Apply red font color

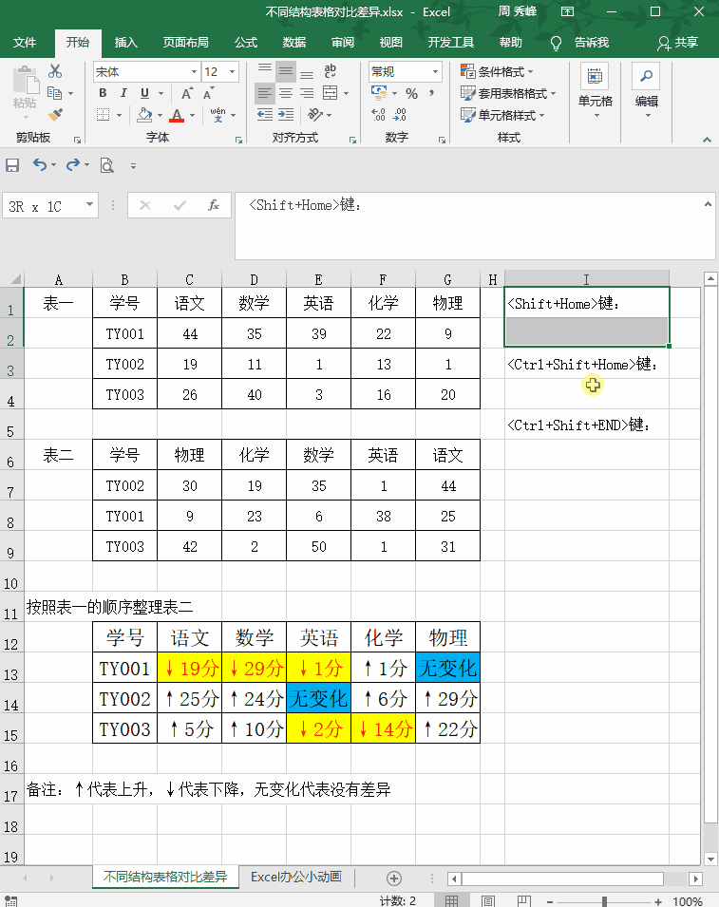click(177, 115)
